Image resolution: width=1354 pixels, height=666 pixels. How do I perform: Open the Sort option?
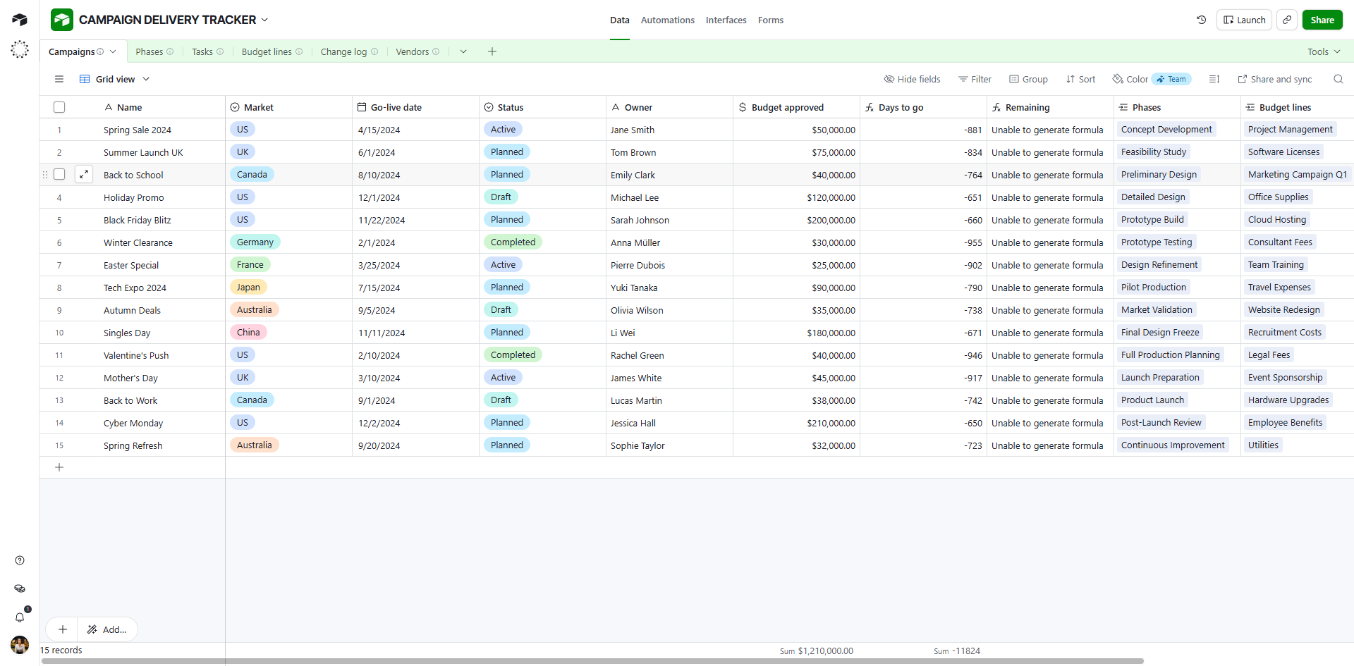click(x=1080, y=79)
